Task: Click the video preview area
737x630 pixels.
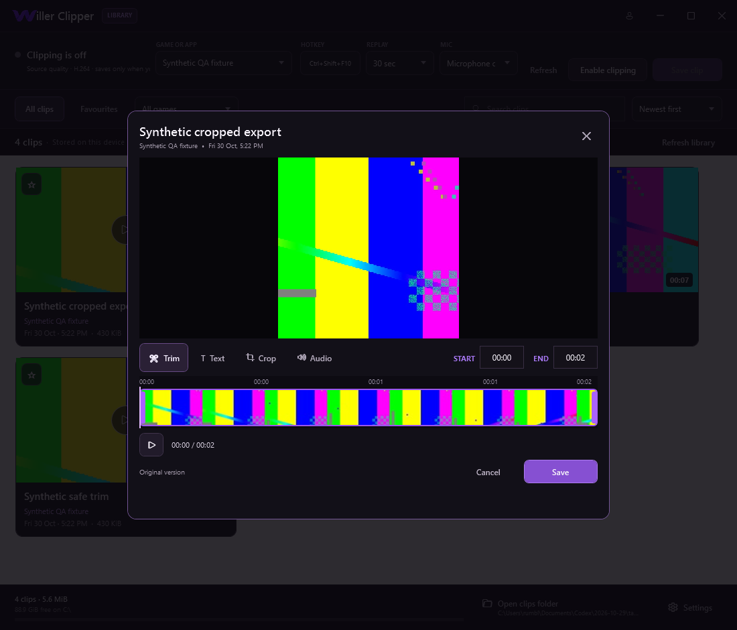Action: tap(368, 248)
